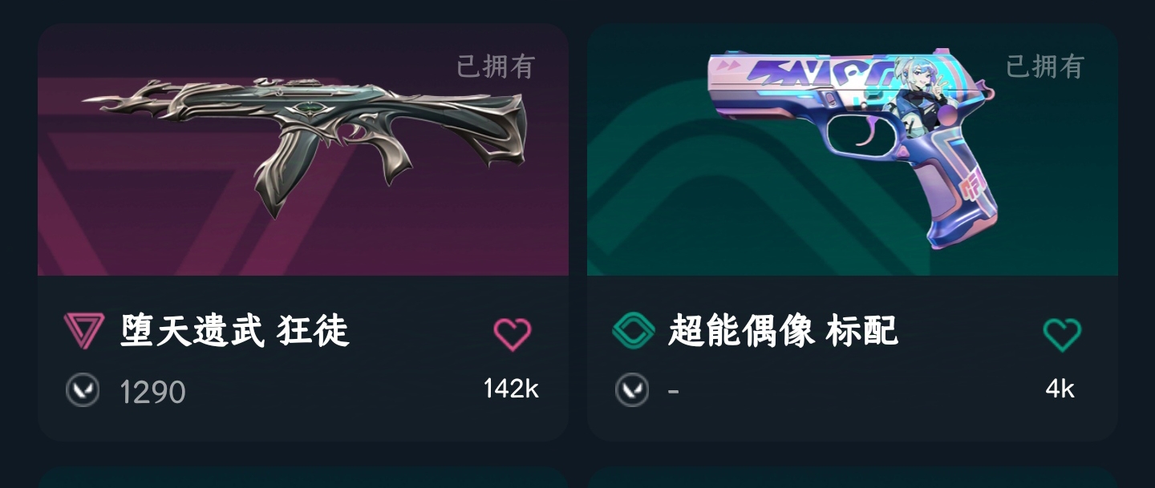Click the dash price on 超能偶像 card
This screenshot has width=1155, height=488.
tap(674, 392)
